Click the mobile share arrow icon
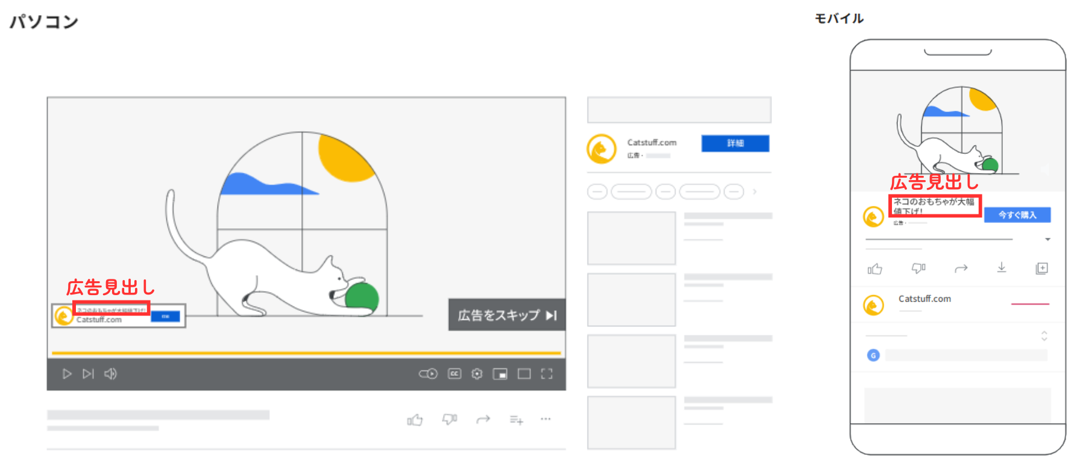This screenshot has width=1086, height=474. tap(961, 269)
